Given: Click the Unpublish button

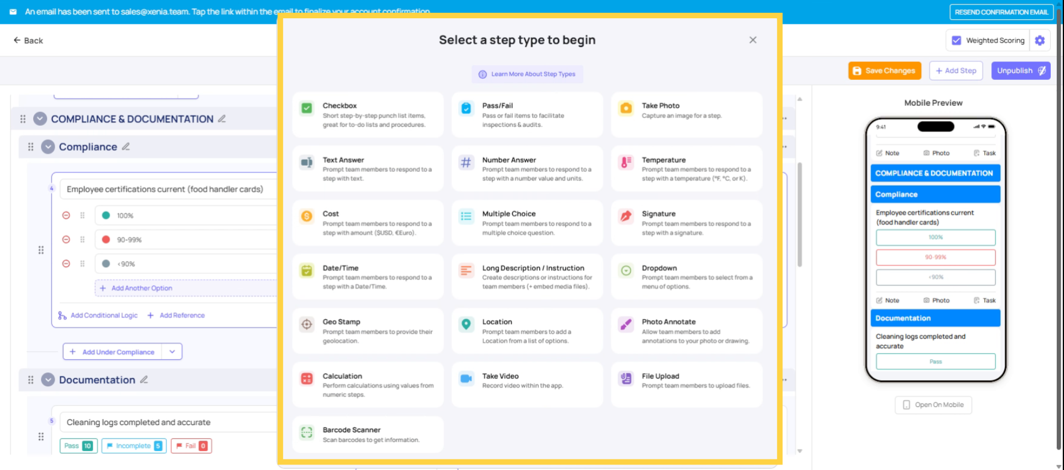Looking at the screenshot, I should pos(1021,71).
